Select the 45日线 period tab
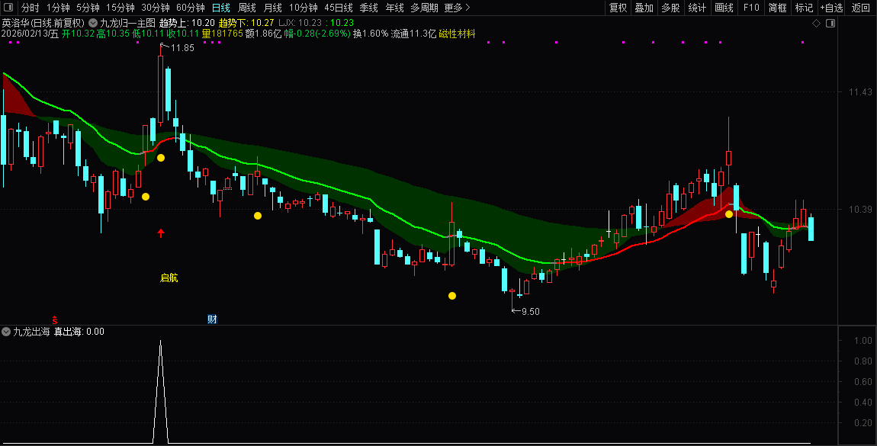877x446 pixels. [x=339, y=8]
